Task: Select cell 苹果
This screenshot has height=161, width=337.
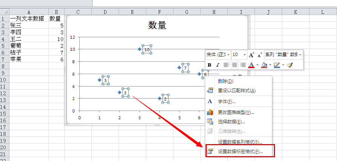Action: (x=29, y=59)
